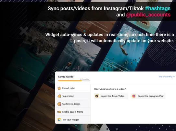Select the Customize design step
The width and height of the screenshot is (176, 131).
[x=73, y=104]
